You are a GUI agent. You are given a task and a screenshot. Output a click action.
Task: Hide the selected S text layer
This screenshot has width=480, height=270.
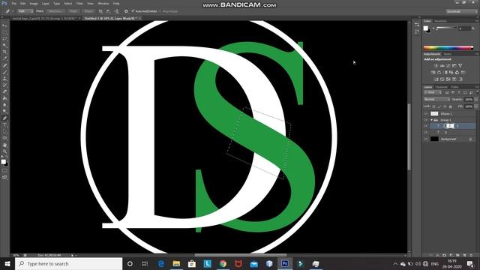(x=425, y=126)
